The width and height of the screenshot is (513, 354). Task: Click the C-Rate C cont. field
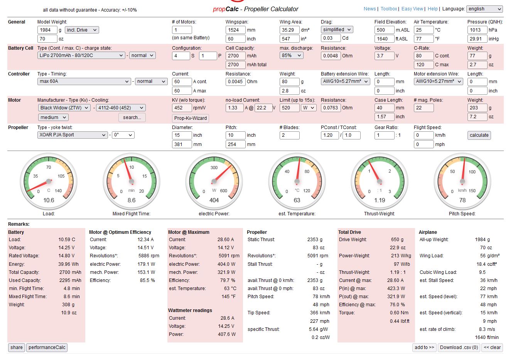pos(424,55)
